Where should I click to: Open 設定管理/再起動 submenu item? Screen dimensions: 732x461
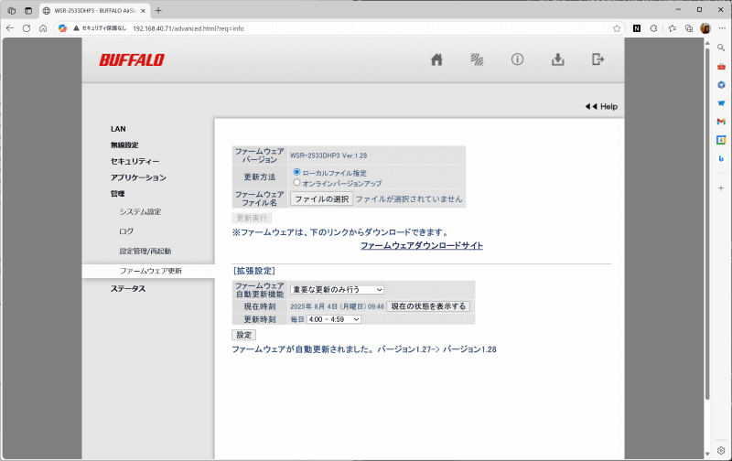click(x=145, y=251)
